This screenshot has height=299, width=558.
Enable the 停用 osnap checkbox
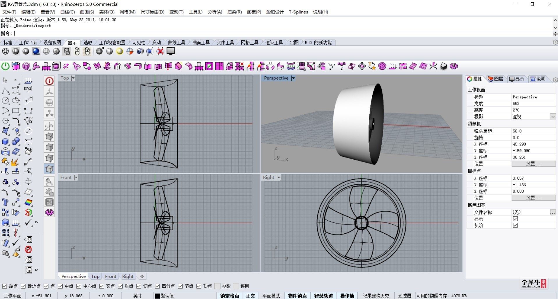[236, 286]
